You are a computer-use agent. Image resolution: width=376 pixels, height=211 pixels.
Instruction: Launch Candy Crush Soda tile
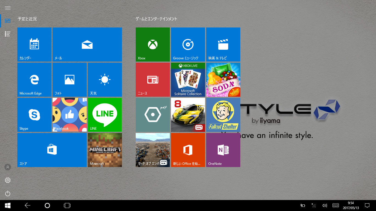pos(223,79)
